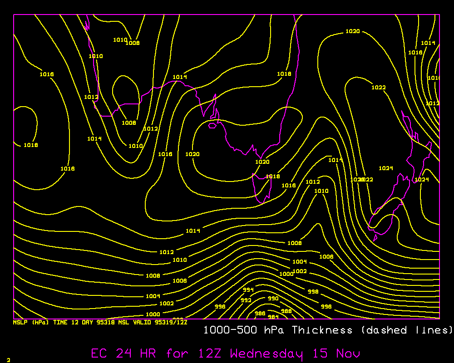Click the 1018 label near the left map edge
Image resolution: width=454 pixels, height=363 pixels.
pyautogui.click(x=31, y=145)
